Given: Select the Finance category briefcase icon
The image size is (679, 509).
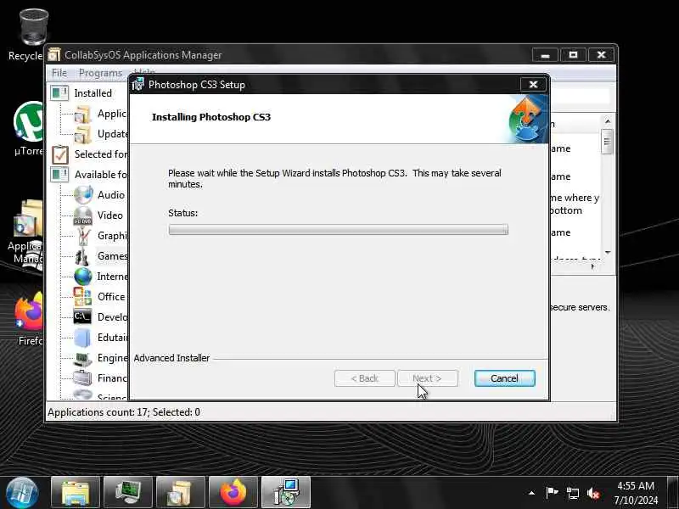Looking at the screenshot, I should point(82,378).
